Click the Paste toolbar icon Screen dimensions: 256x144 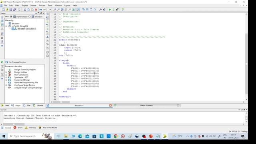tap(32, 10)
